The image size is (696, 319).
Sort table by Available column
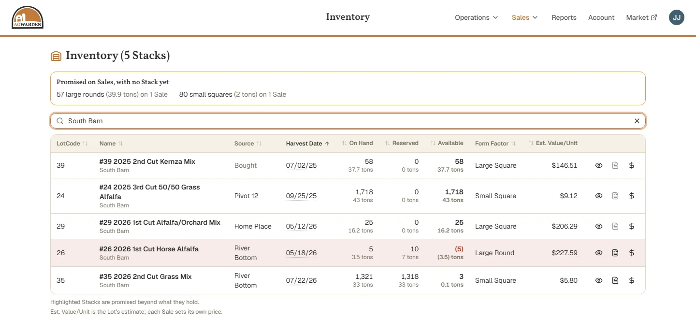click(447, 143)
